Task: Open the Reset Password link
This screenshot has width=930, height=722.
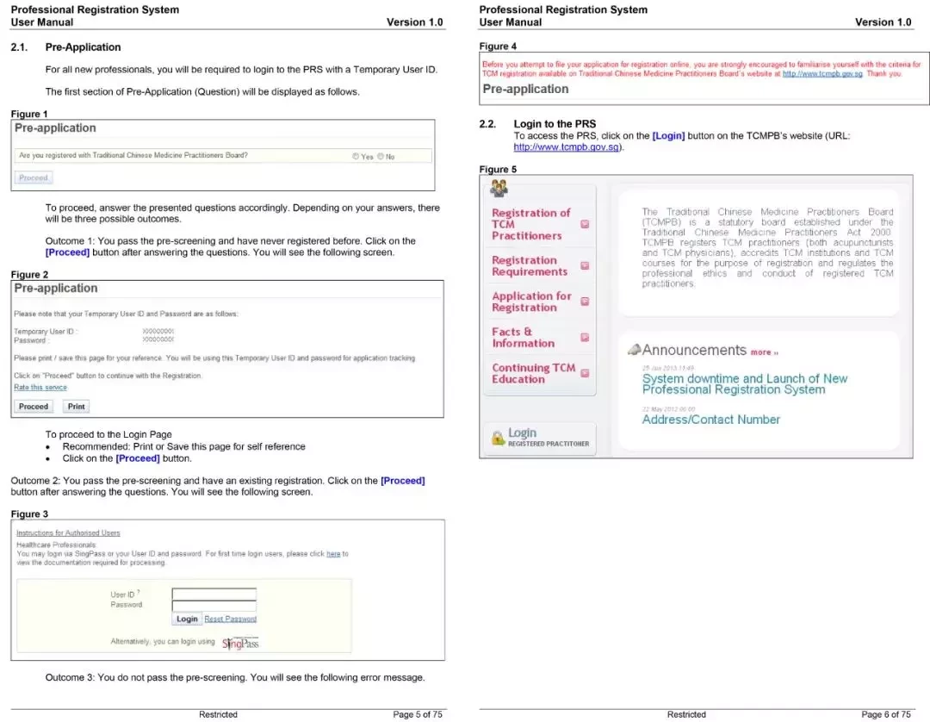Action: pos(230,619)
